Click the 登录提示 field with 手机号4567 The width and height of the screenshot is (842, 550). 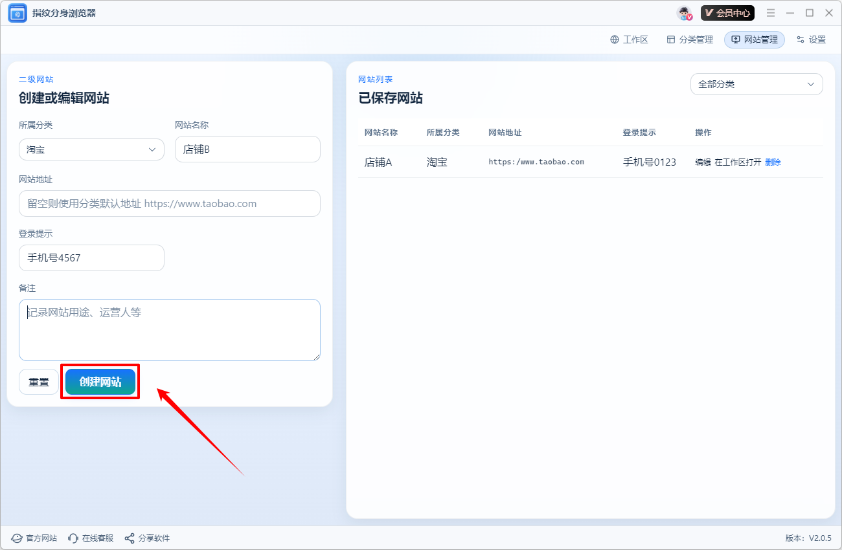tap(91, 258)
